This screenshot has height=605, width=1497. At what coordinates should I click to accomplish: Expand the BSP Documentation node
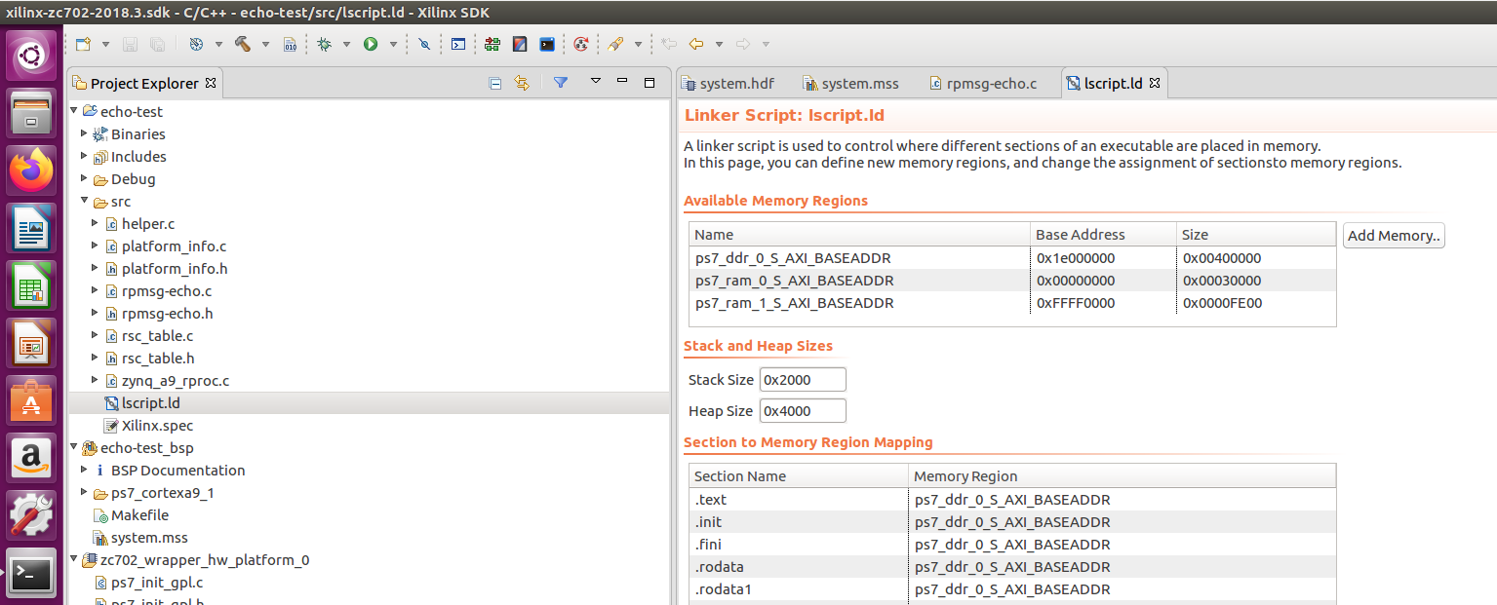[x=85, y=470]
